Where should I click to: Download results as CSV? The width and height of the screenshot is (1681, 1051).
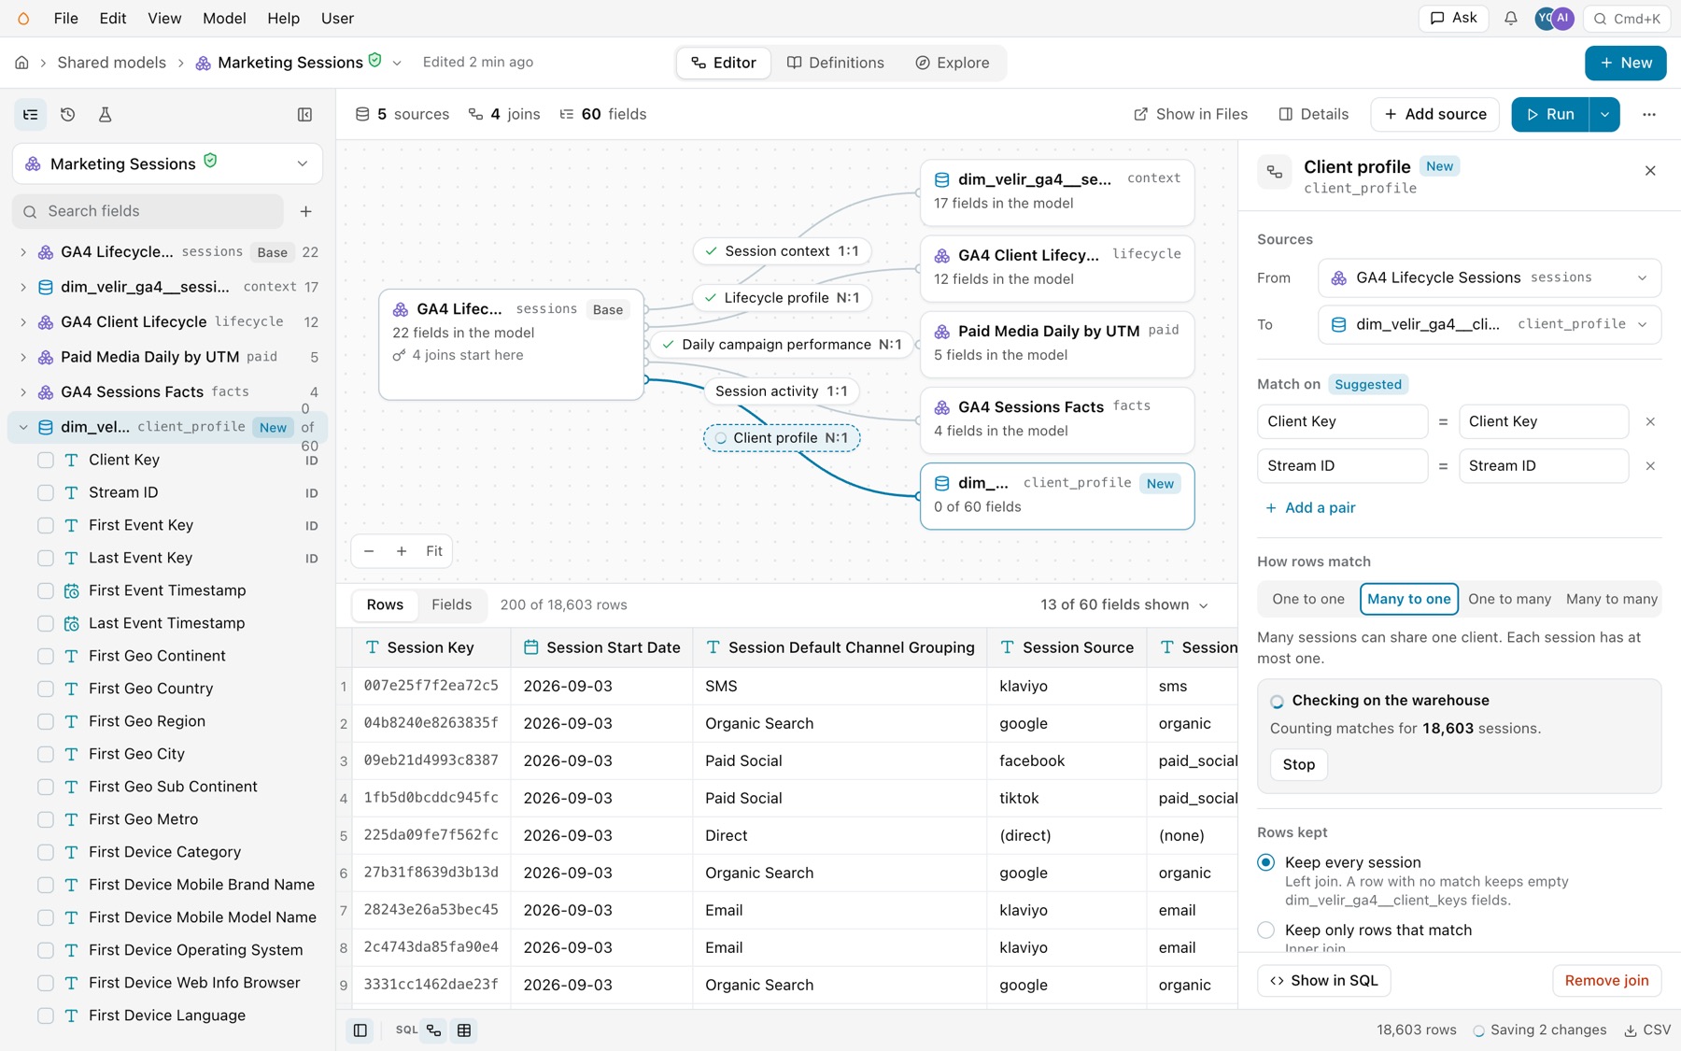[1647, 1030]
